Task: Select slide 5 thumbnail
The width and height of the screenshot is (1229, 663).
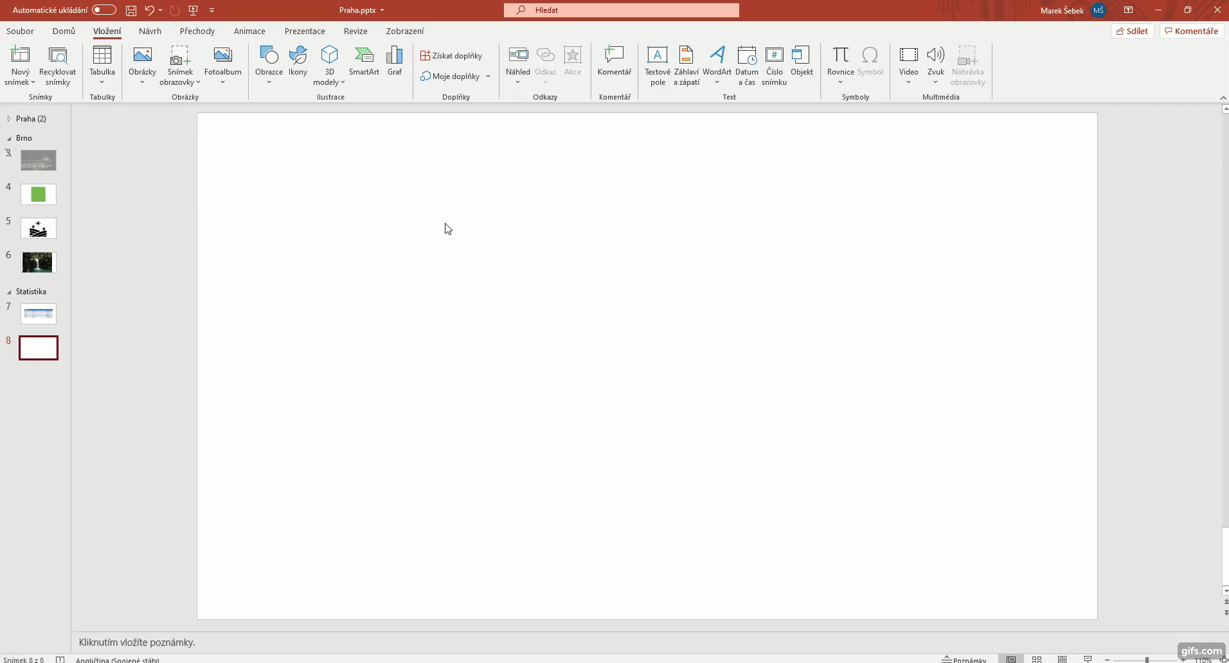Action: 39,229
